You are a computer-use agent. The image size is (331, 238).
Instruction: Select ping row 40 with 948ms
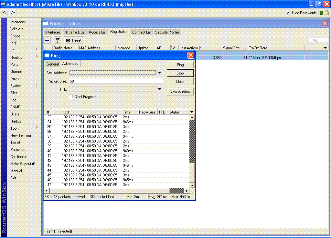[117, 151]
